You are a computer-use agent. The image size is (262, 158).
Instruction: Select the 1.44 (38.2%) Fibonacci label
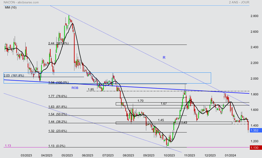[58, 122]
